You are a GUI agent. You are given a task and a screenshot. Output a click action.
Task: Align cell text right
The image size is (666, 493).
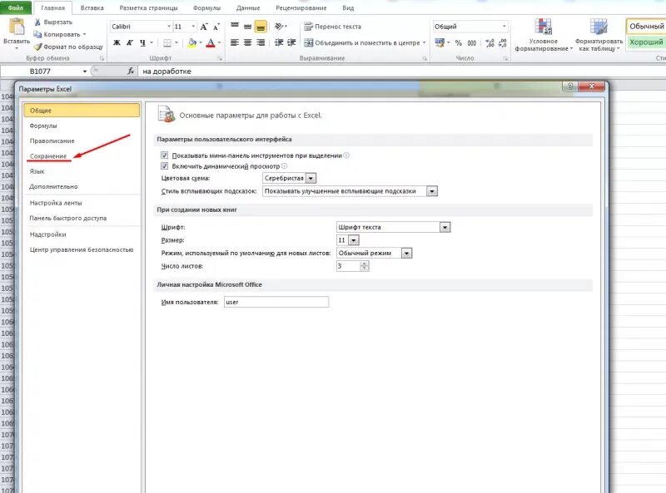point(261,42)
